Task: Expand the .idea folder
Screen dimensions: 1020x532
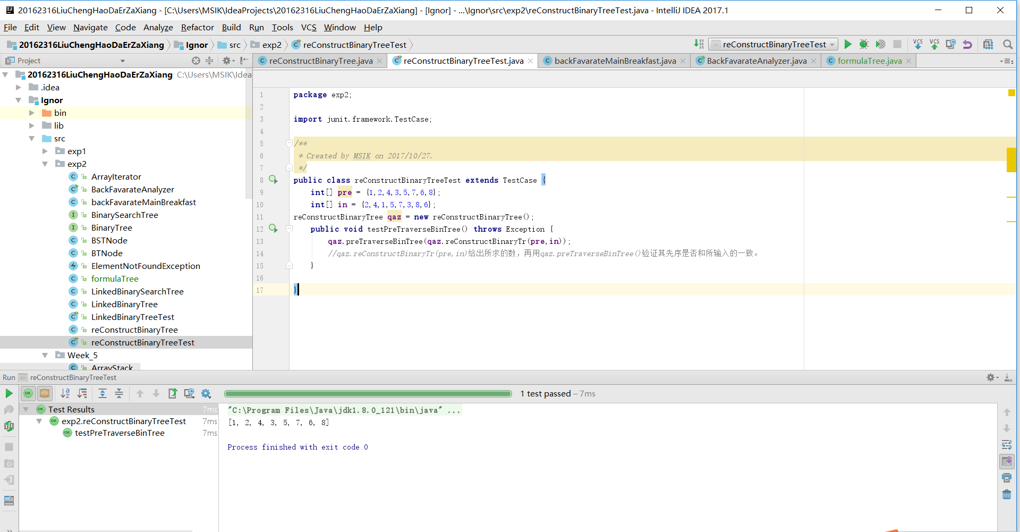Action: click(19, 87)
